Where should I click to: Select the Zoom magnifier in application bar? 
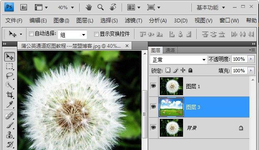coord(100,7)
